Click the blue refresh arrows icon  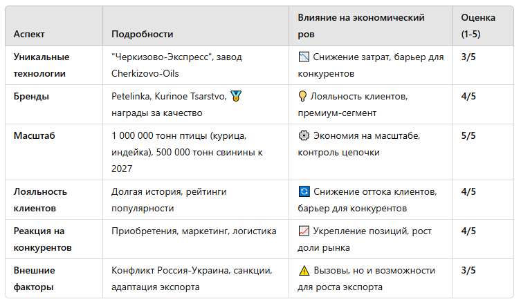pyautogui.click(x=304, y=192)
